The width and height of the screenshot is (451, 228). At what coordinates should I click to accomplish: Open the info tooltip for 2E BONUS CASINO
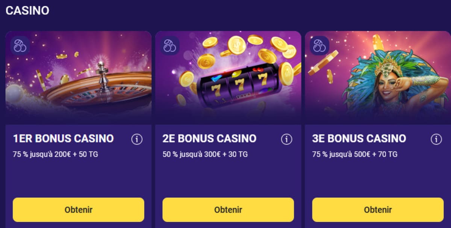coord(286,139)
